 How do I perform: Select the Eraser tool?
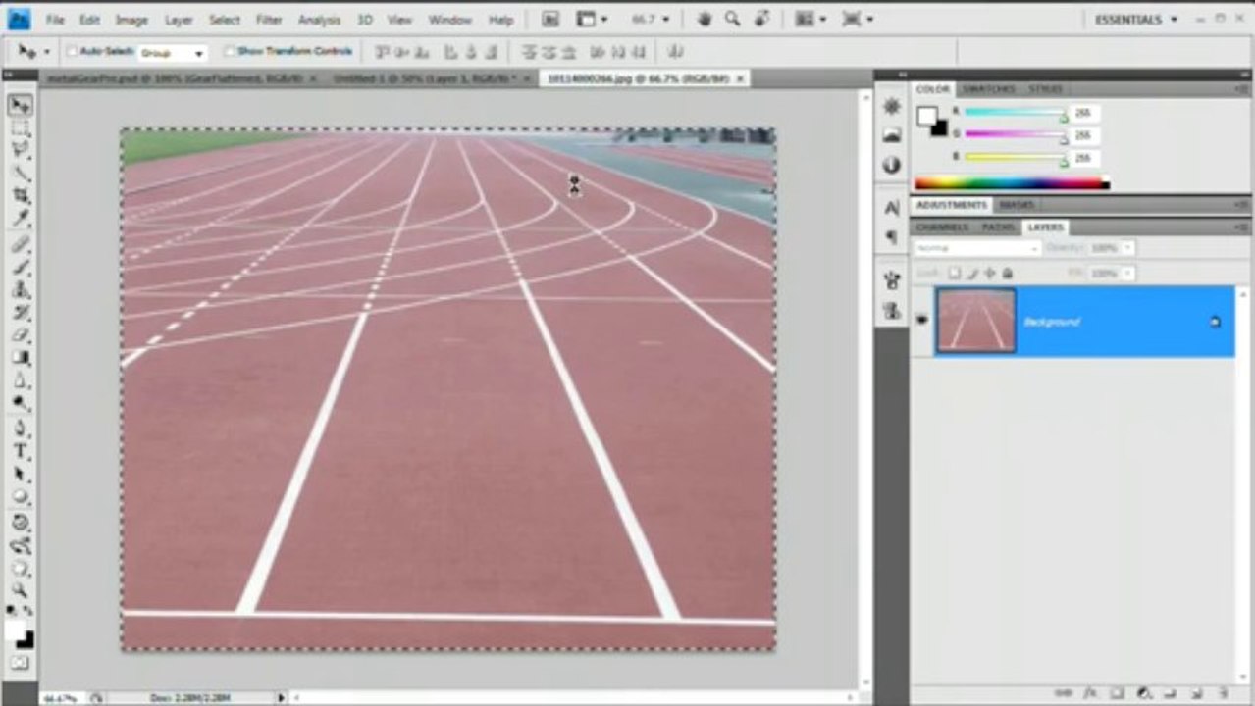coord(20,335)
